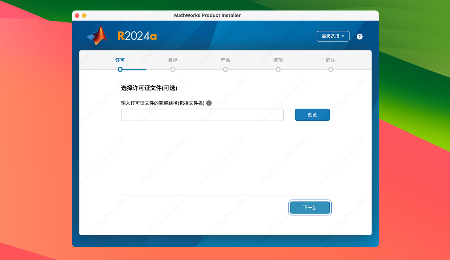The image size is (450, 260).
Task: Click the 目标 step circle indicator
Action: coord(173,69)
